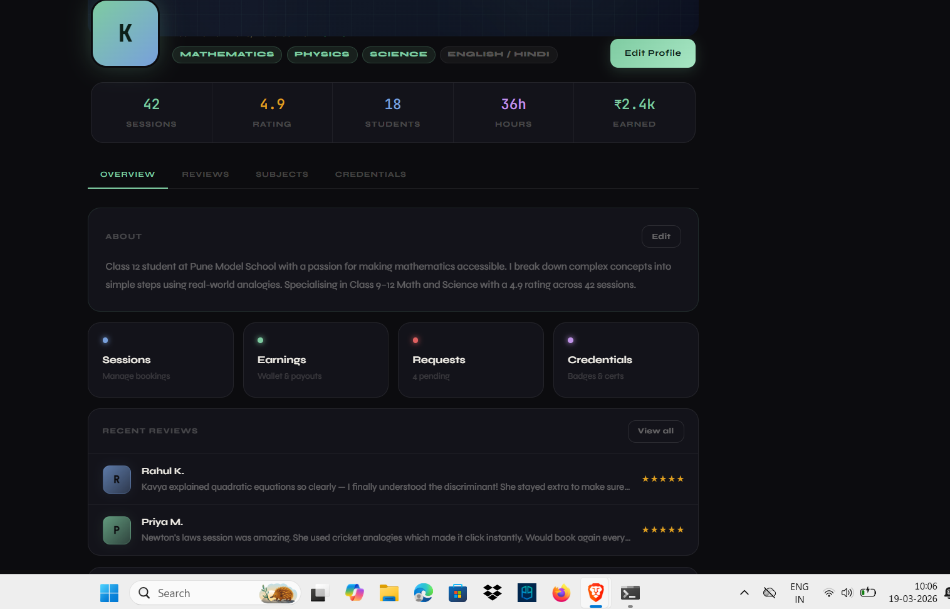Click the star rating on Priya M.'s review
Viewport: 950px width, 609px height.
point(662,530)
